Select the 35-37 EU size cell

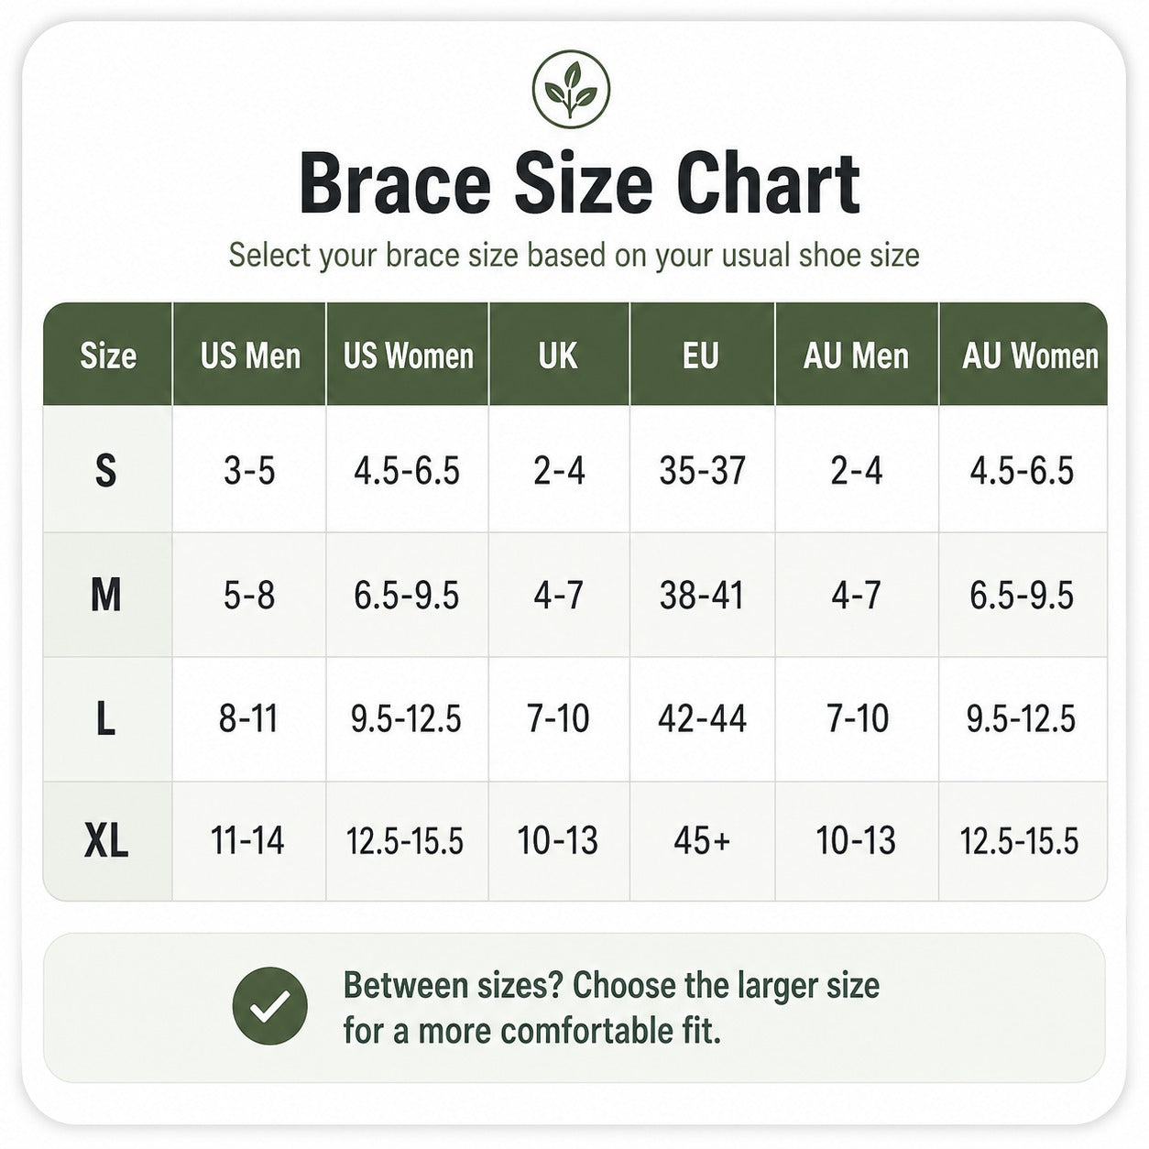(702, 471)
